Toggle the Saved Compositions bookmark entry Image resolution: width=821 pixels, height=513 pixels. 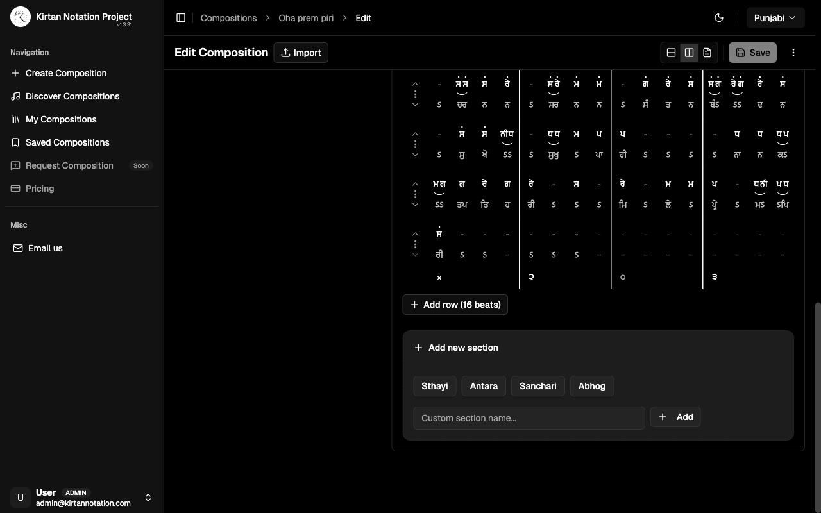pyautogui.click(x=15, y=142)
